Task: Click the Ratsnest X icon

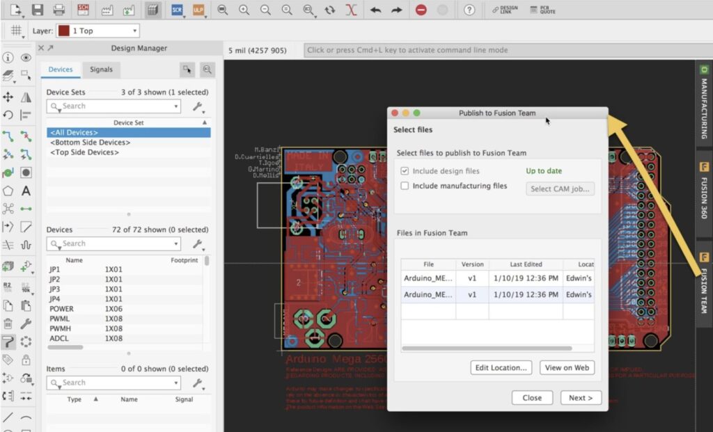Action: (352, 10)
